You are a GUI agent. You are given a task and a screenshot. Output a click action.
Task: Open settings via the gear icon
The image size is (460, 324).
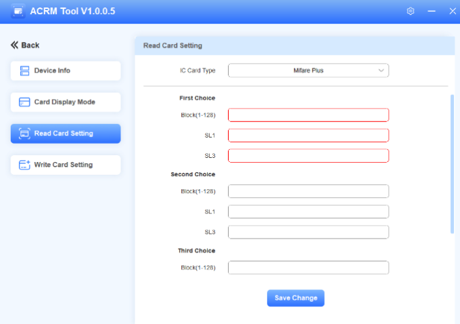coord(411,12)
